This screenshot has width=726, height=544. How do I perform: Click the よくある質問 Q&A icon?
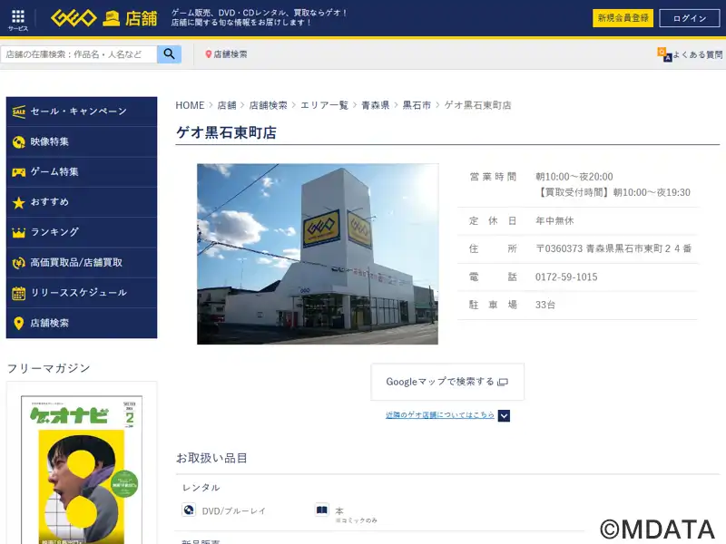pyautogui.click(x=664, y=54)
